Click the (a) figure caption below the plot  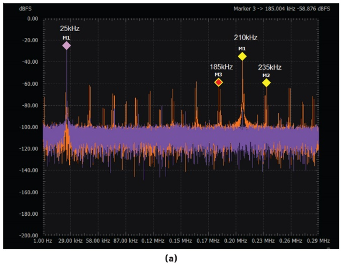click(171, 258)
